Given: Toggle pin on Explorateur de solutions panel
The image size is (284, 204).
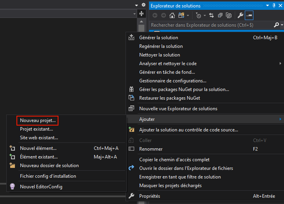Looking at the screenshot, I should coord(273,5).
